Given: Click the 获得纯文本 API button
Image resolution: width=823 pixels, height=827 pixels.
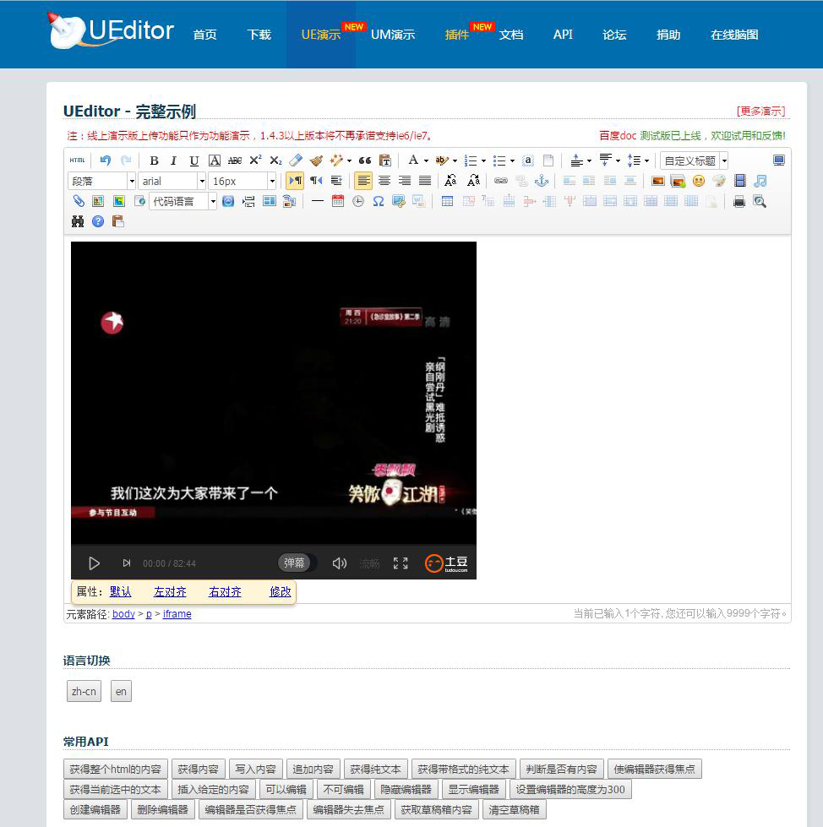Looking at the screenshot, I should (x=376, y=769).
